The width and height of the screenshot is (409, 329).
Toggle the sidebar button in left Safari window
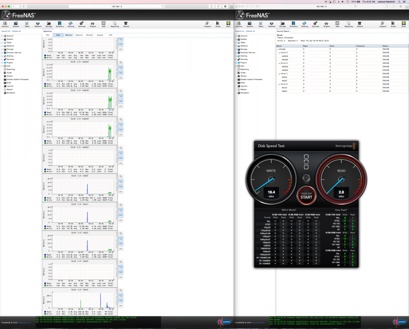[x=24, y=6]
